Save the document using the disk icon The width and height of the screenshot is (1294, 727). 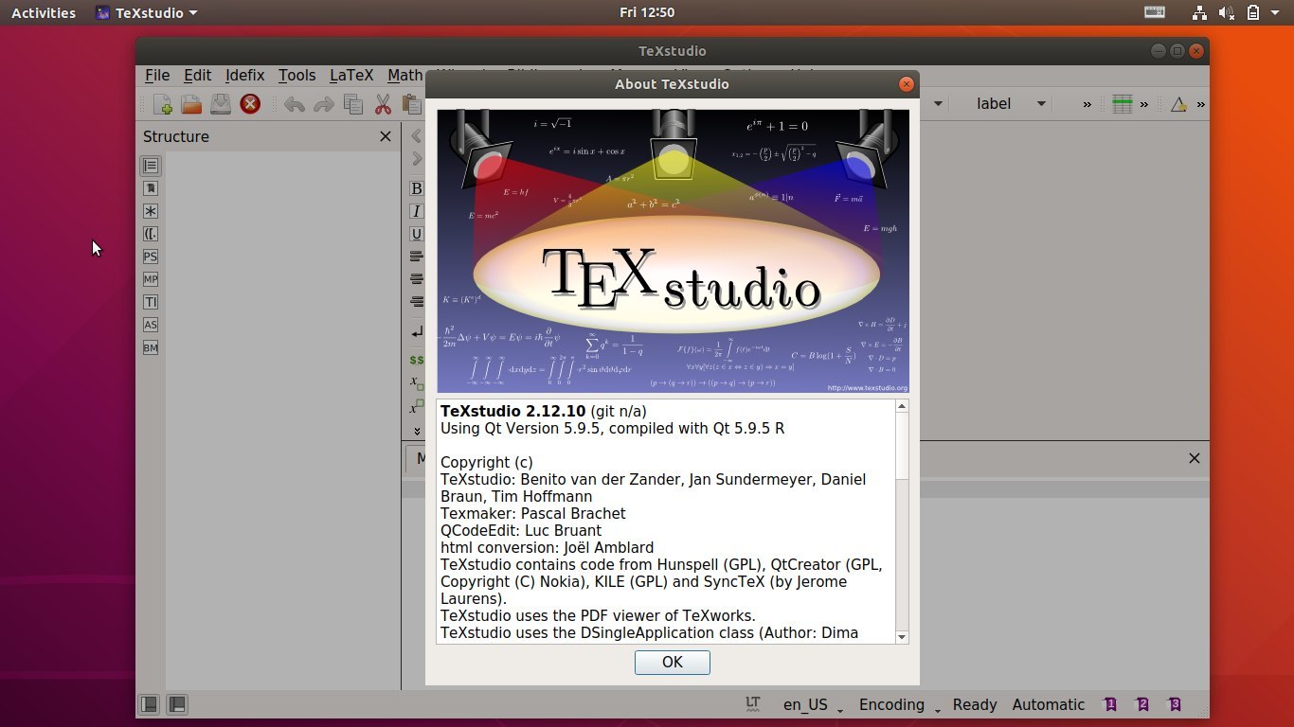tap(221, 104)
